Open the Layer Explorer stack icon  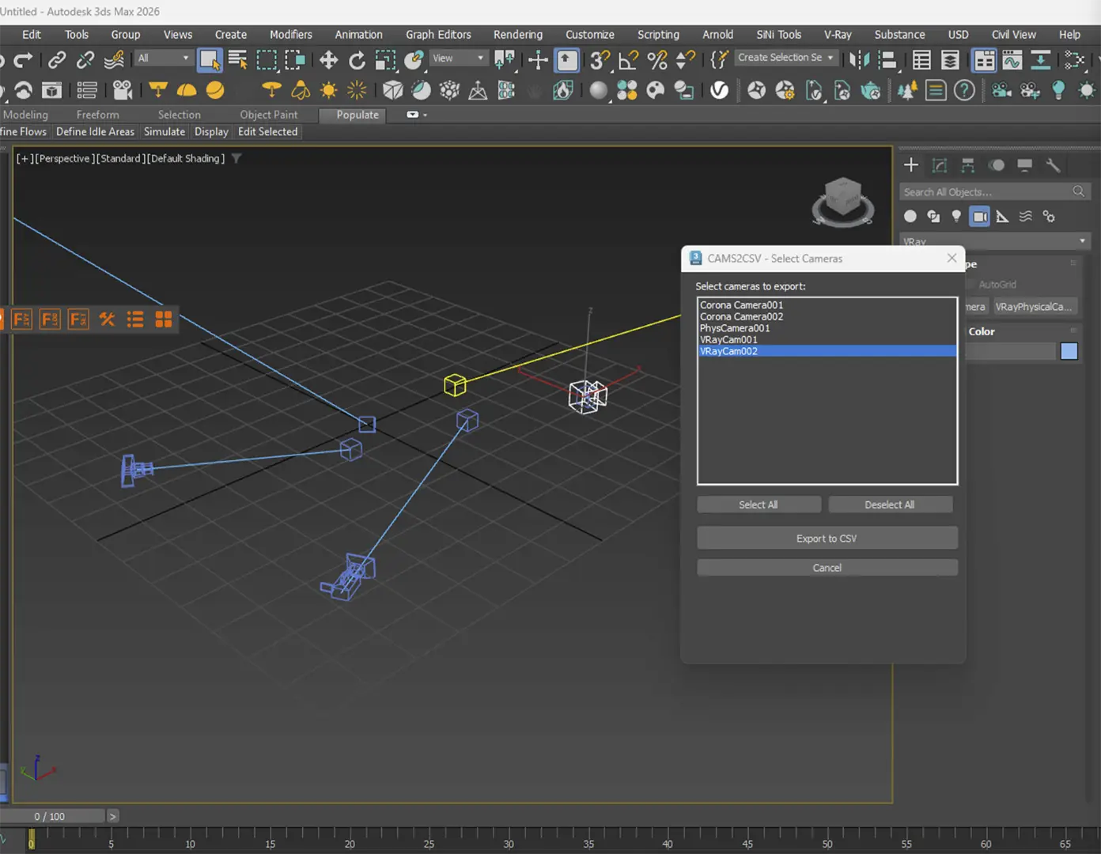click(950, 59)
